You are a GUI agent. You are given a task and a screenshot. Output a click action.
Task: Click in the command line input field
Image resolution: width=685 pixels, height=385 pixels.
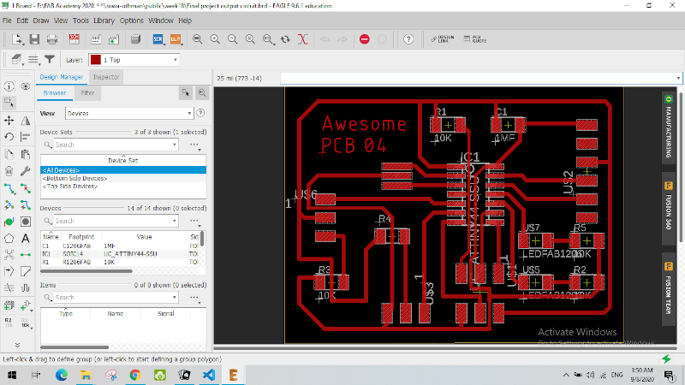coord(480,79)
